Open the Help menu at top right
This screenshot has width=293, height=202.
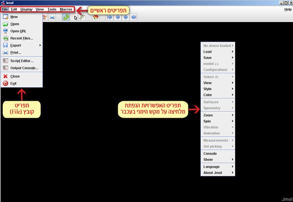click(x=288, y=9)
